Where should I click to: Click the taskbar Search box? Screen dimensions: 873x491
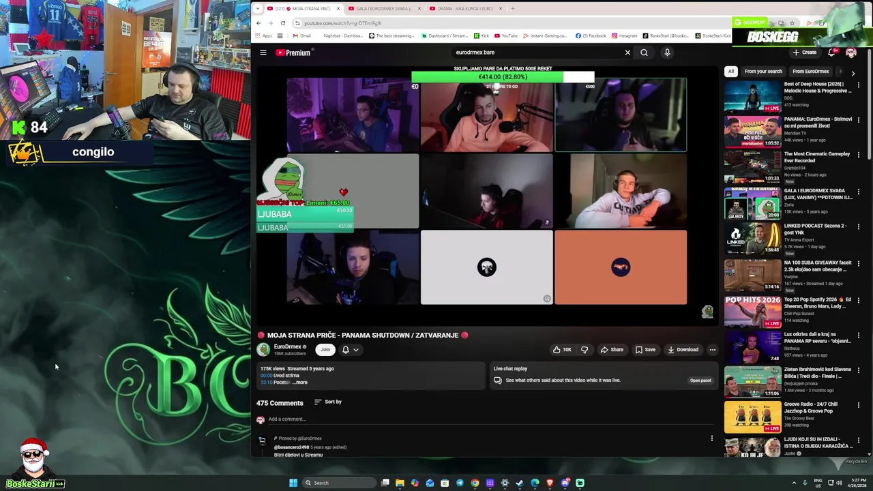click(340, 483)
